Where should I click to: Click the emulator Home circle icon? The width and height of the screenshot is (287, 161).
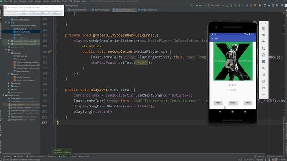click(263, 81)
